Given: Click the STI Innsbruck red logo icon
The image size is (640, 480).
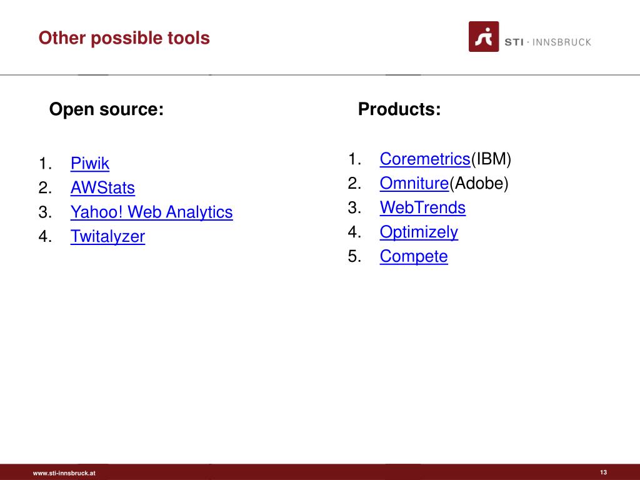Looking at the screenshot, I should pyautogui.click(x=484, y=36).
